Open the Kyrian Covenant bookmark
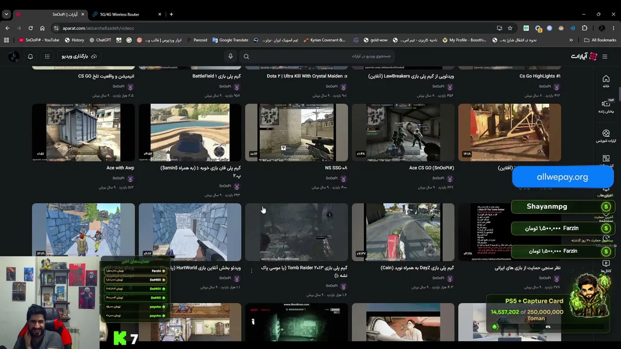Screen dimensions: 621x349 (325, 40)
